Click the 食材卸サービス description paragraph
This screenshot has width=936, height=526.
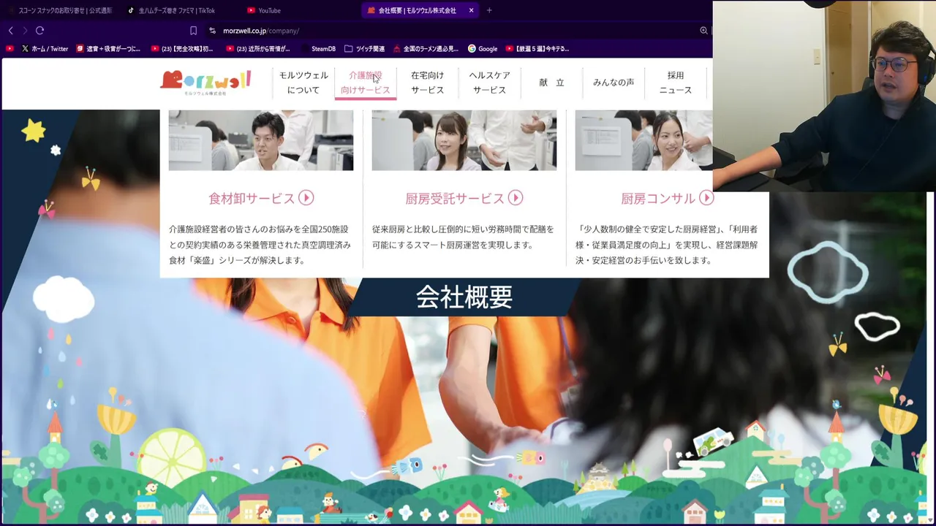pos(260,245)
